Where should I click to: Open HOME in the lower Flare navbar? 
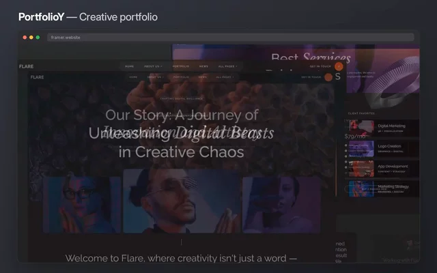[133, 77]
